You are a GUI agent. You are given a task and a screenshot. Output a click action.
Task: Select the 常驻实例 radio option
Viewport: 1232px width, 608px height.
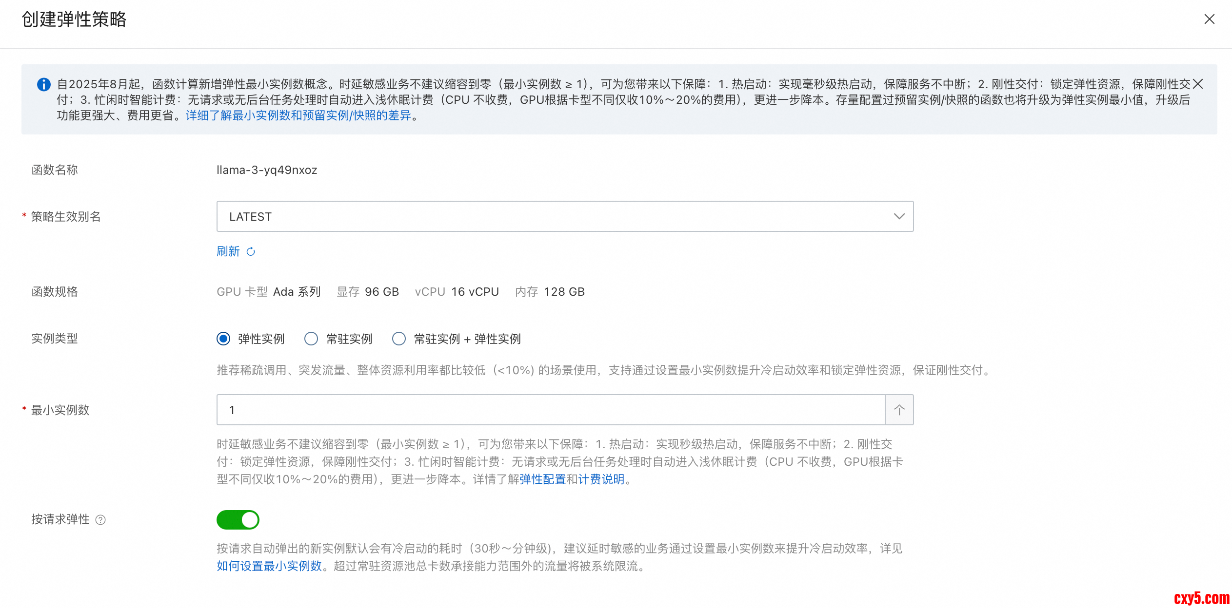(x=311, y=339)
